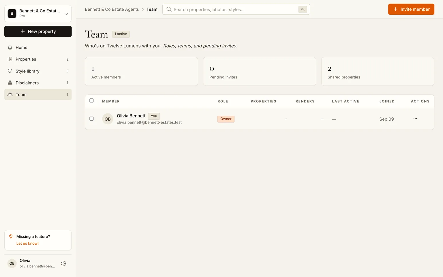Click the ⌘K shortcut hint
Image resolution: width=443 pixels, height=277 pixels.
[303, 9]
